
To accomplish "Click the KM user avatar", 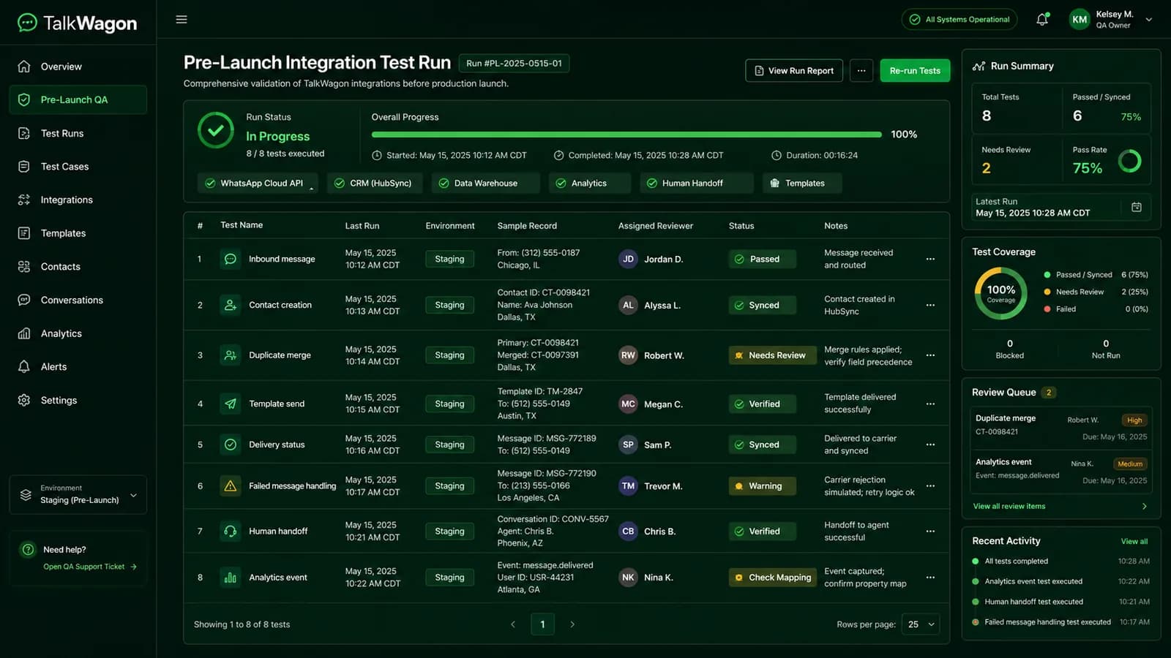I will (1080, 20).
